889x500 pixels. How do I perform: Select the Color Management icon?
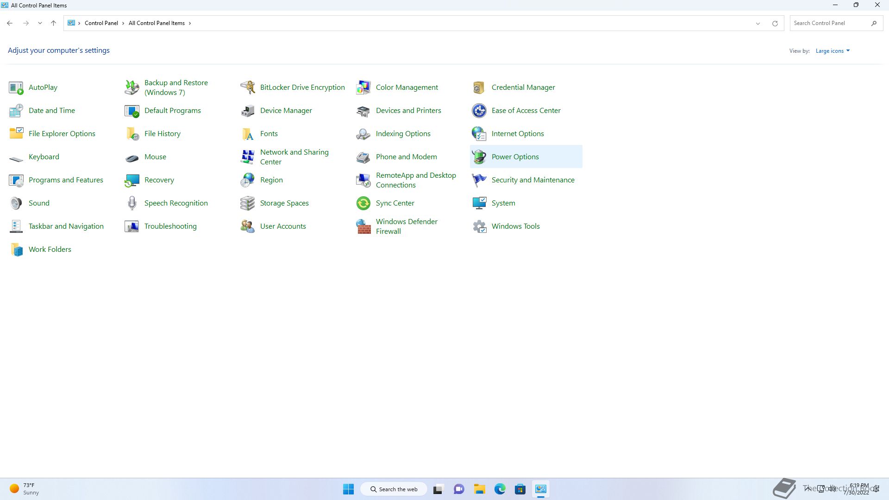(x=363, y=87)
